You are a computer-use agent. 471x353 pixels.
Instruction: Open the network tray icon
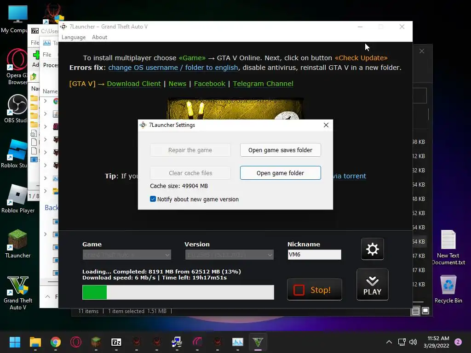tap(402, 342)
